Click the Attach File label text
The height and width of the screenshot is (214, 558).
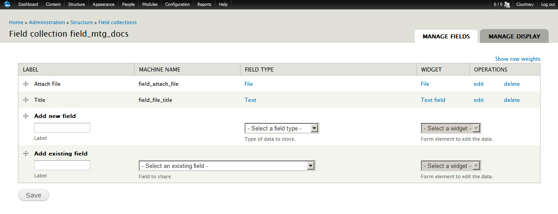pos(47,84)
